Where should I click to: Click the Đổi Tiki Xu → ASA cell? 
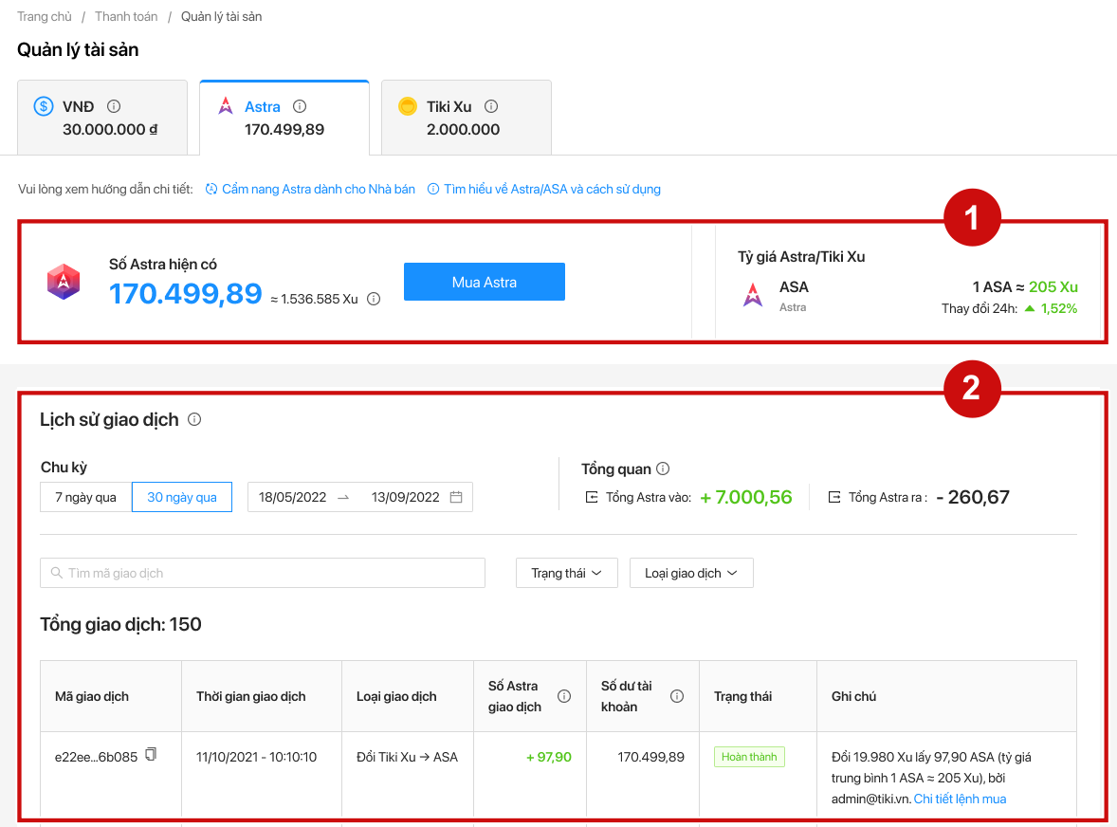pyautogui.click(x=407, y=757)
